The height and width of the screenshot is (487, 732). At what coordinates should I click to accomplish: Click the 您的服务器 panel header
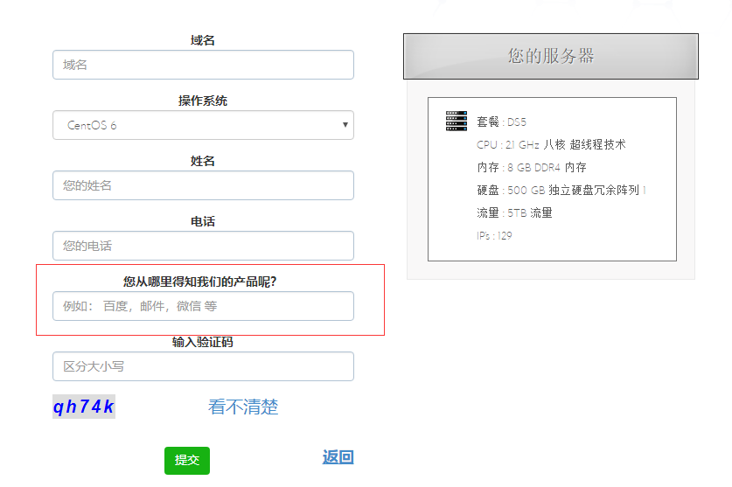point(550,56)
